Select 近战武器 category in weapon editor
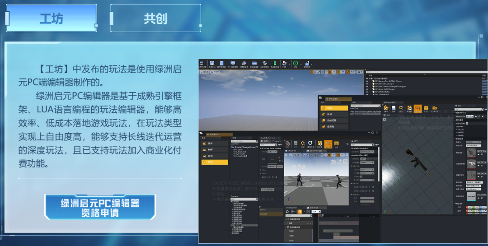Image resolution: width=488 pixels, height=246 pixels. click(x=334, y=121)
